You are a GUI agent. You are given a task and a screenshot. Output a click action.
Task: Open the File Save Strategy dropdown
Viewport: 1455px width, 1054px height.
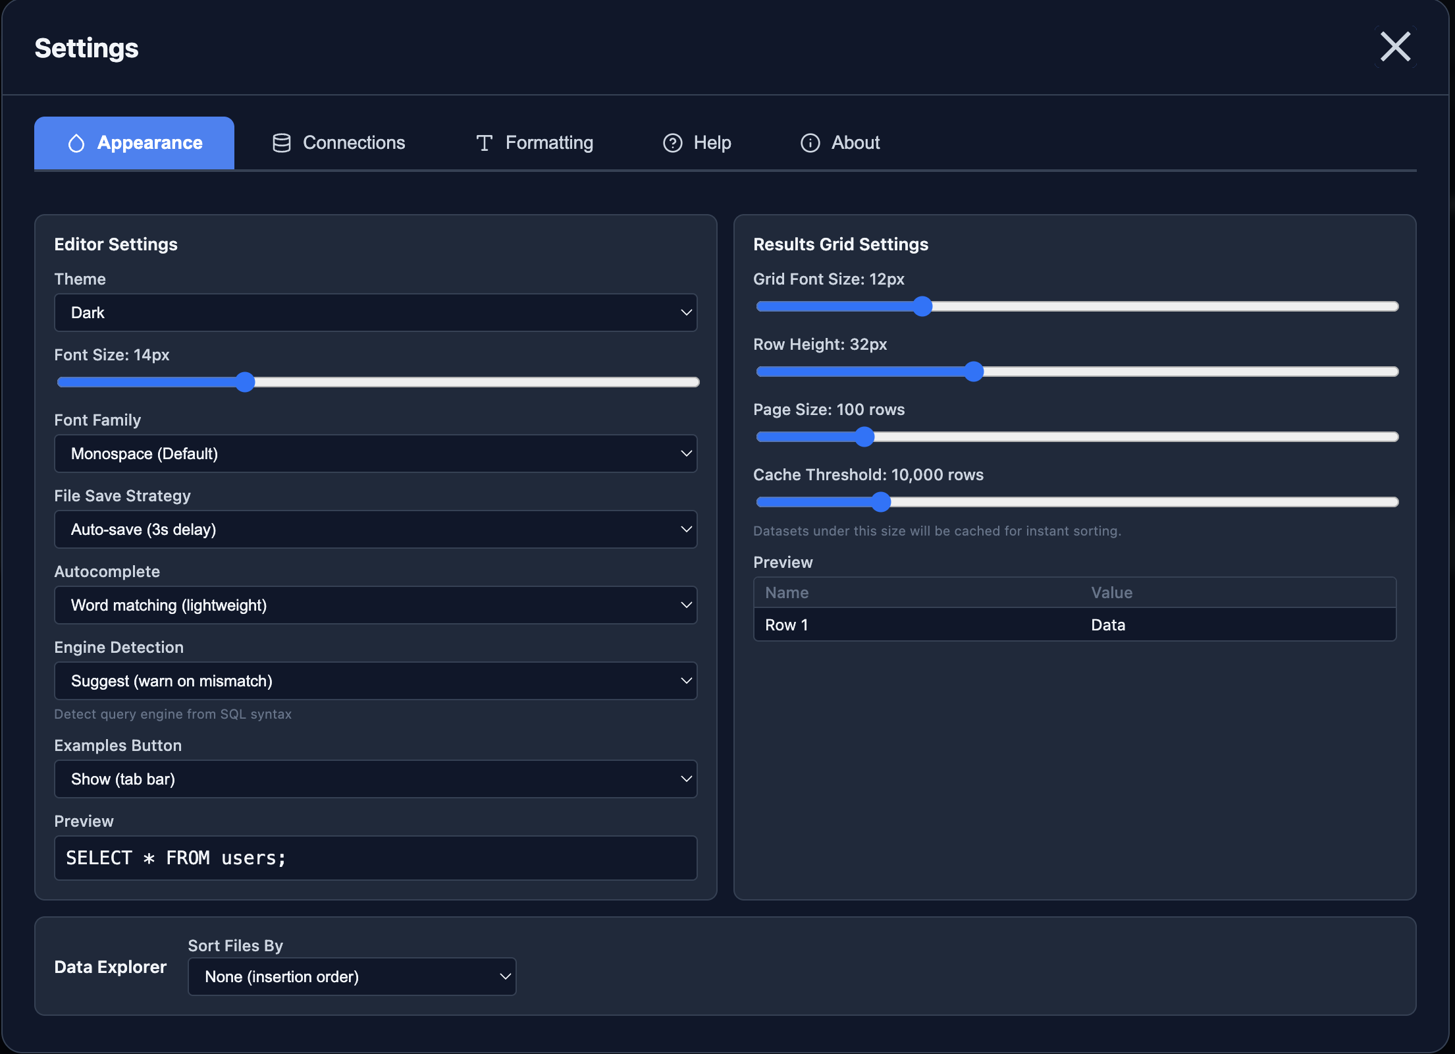(x=375, y=529)
